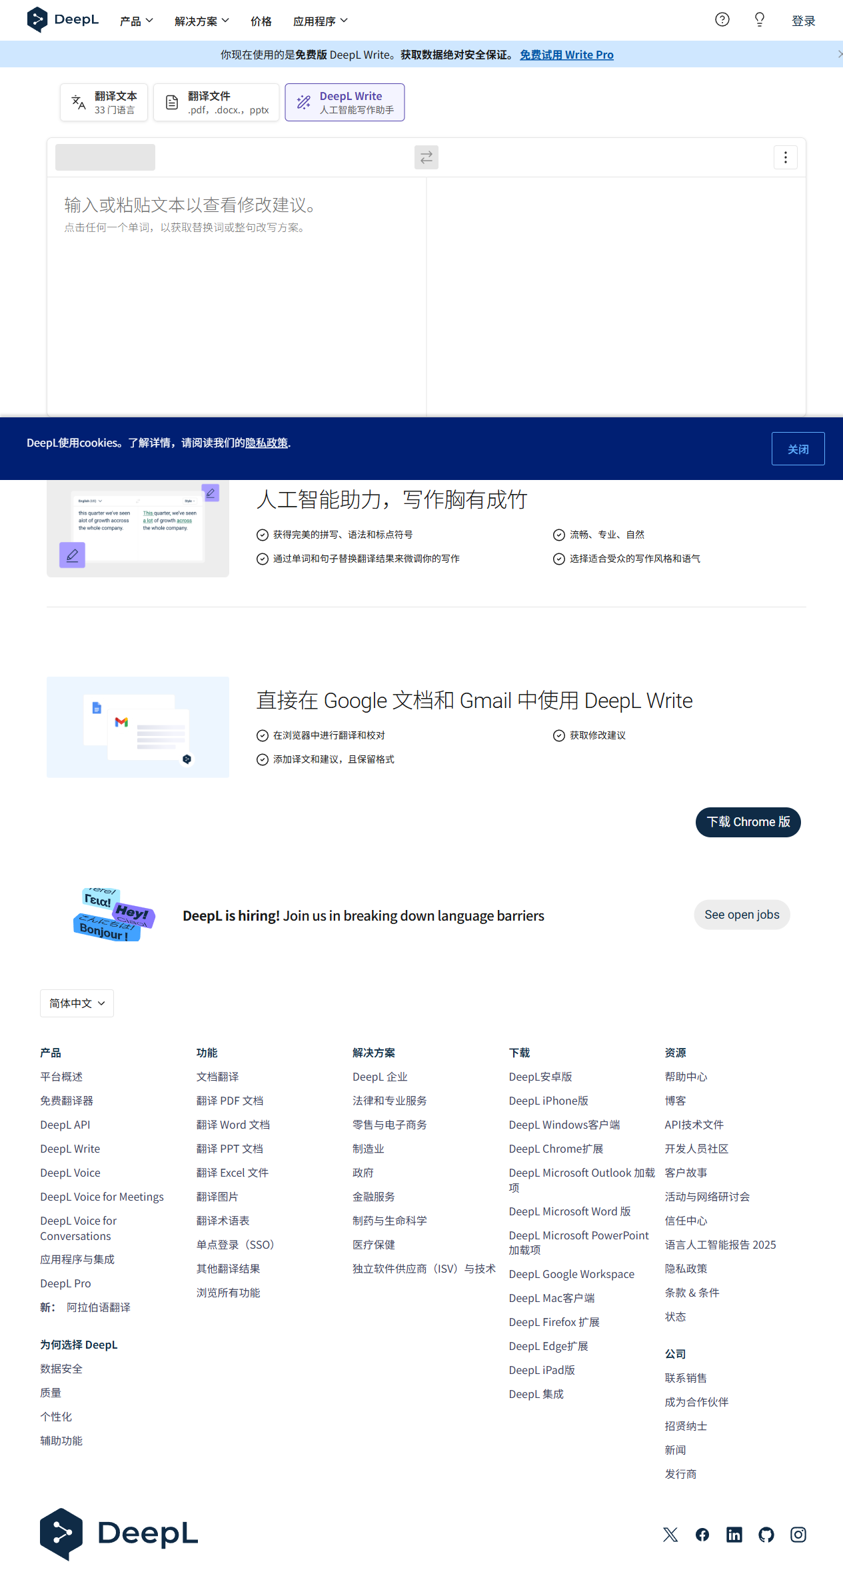Open DeepL's Instagram icon in footer
The width and height of the screenshot is (843, 1588).
point(798,1535)
